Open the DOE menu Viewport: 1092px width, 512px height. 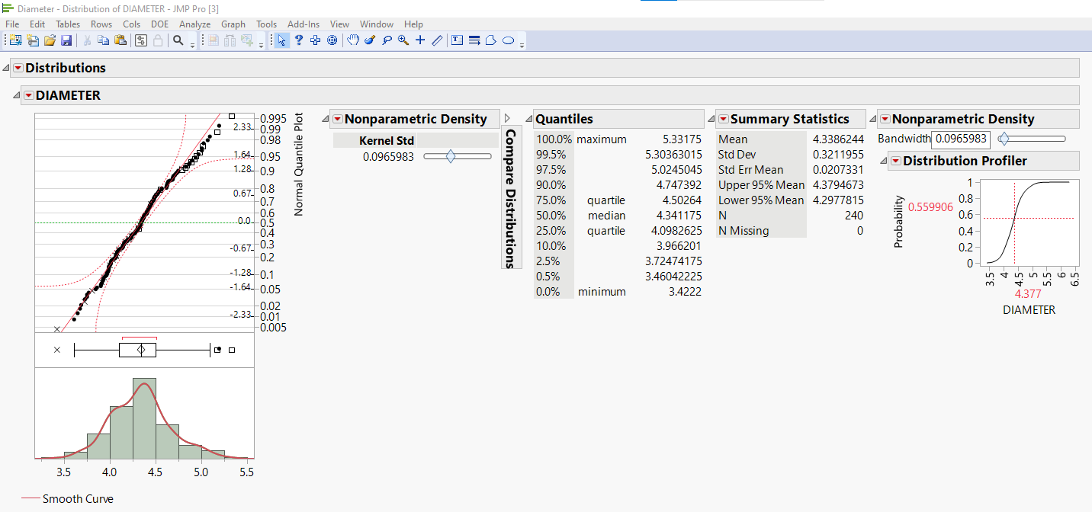(x=159, y=24)
